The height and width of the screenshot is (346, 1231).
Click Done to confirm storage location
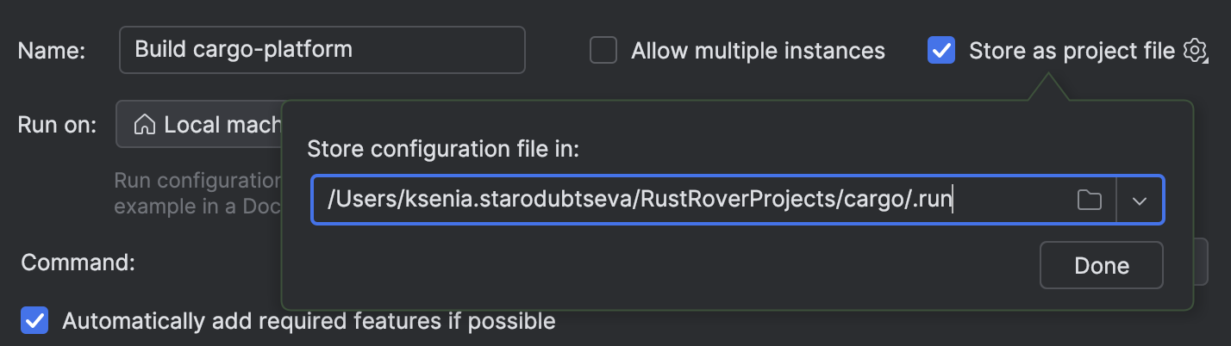tap(1102, 265)
